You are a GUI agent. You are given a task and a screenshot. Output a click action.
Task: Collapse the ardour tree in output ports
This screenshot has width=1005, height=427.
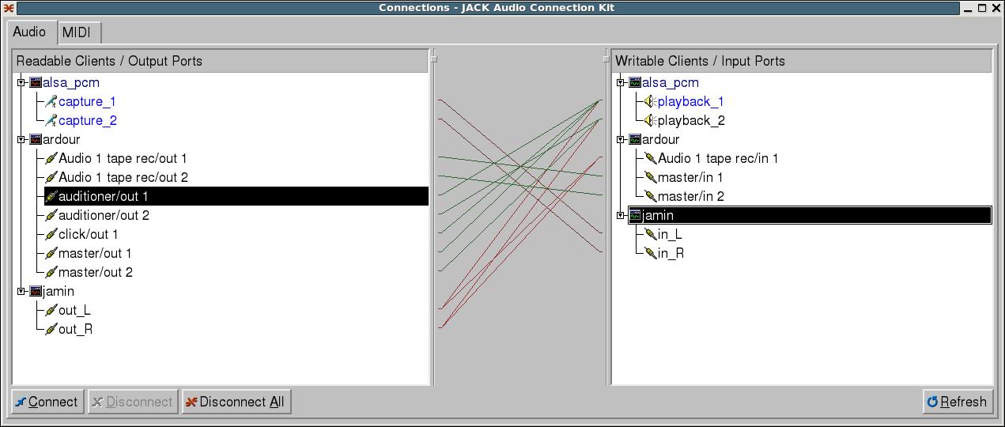point(22,139)
